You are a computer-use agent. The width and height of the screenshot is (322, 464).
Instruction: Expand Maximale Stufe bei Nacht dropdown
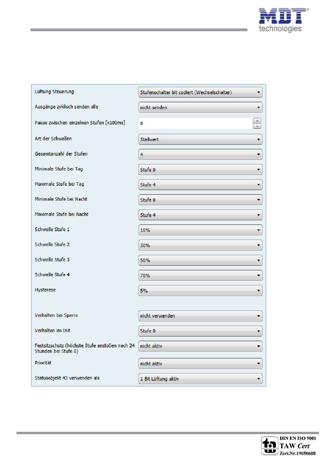pos(200,215)
